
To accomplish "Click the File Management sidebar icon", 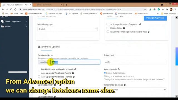I will tap(3, 21).
